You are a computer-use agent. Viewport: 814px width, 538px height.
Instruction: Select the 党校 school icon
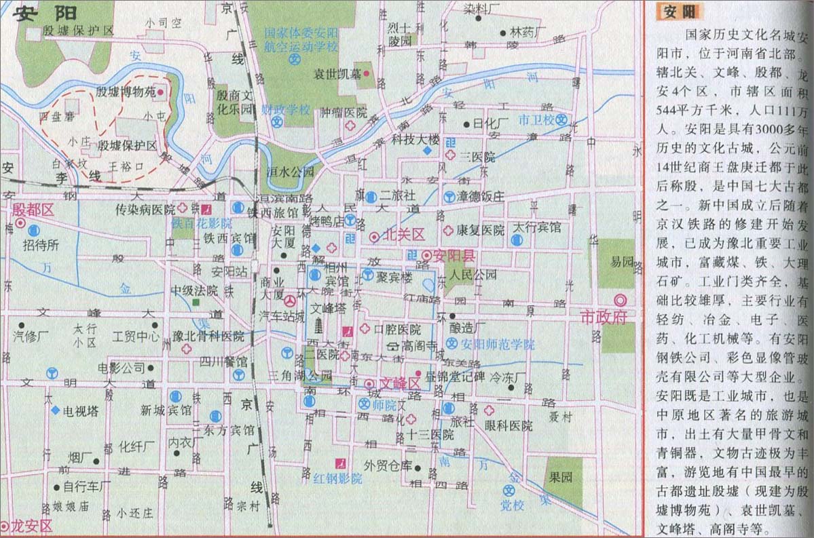508,490
